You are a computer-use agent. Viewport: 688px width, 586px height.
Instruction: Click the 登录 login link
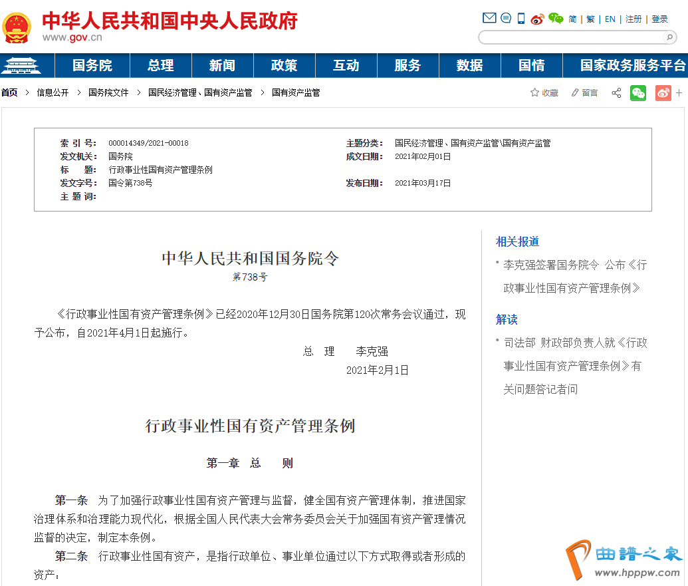[x=659, y=19]
